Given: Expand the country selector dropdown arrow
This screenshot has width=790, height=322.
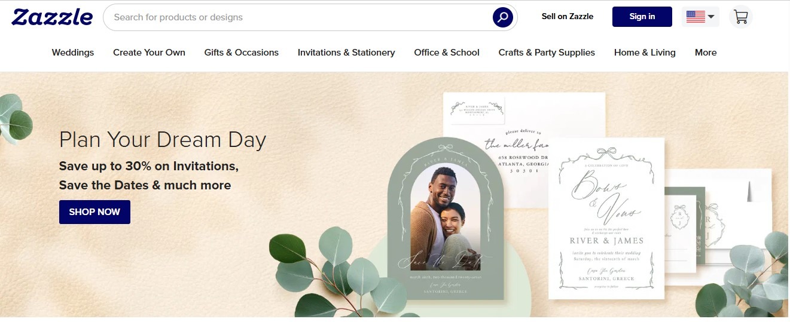Looking at the screenshot, I should (x=711, y=17).
